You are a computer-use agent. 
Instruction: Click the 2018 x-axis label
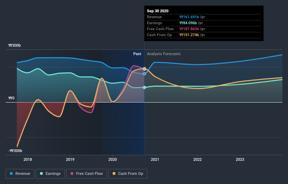28,159
